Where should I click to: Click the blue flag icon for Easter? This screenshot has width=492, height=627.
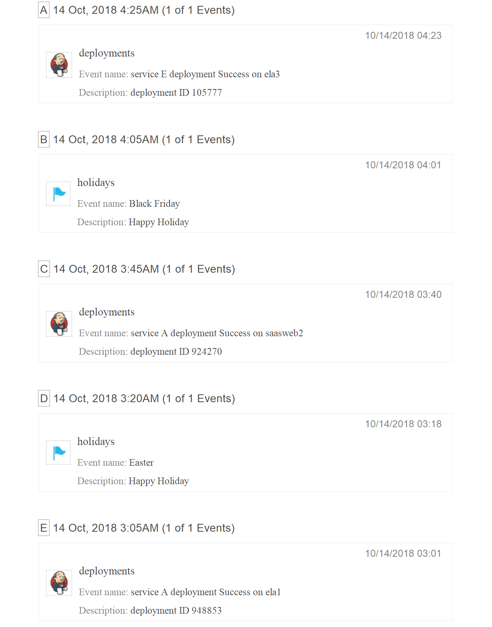pos(59,452)
